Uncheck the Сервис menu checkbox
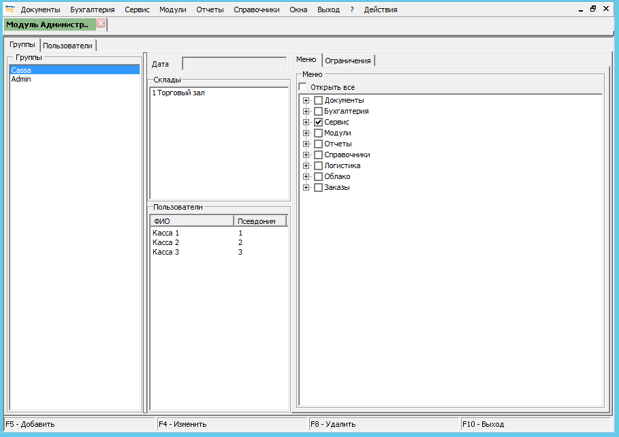The image size is (619, 437). pyautogui.click(x=318, y=122)
